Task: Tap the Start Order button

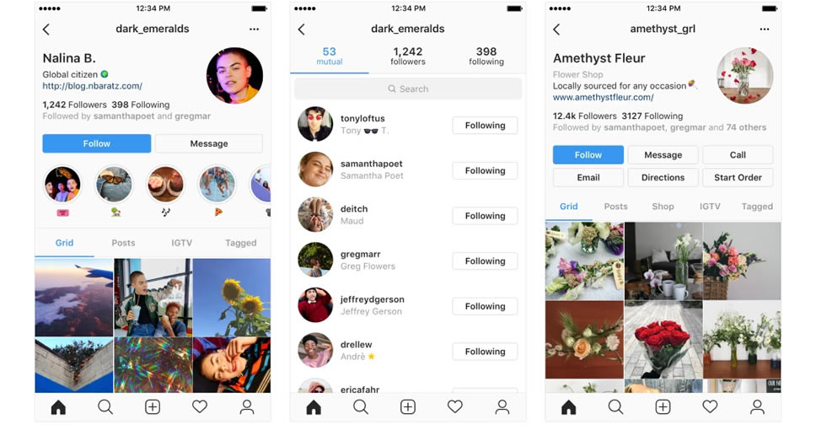Action: point(738,178)
